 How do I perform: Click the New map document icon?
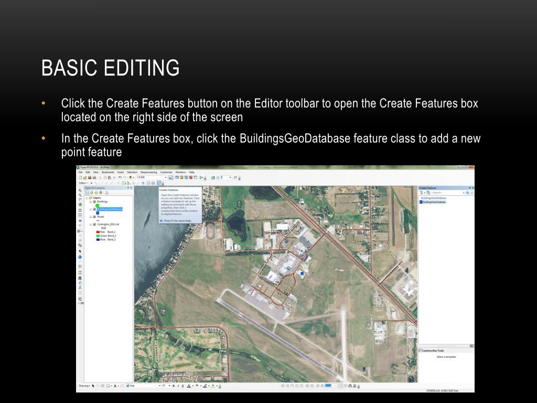tap(80, 177)
